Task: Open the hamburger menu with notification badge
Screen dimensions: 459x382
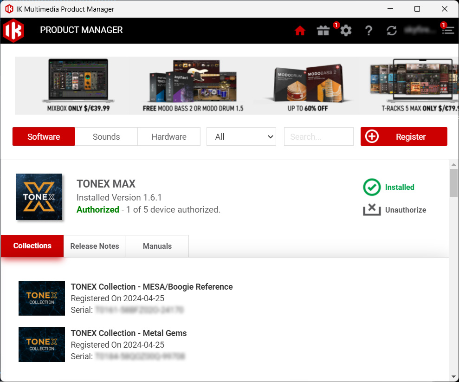Action: (x=447, y=31)
